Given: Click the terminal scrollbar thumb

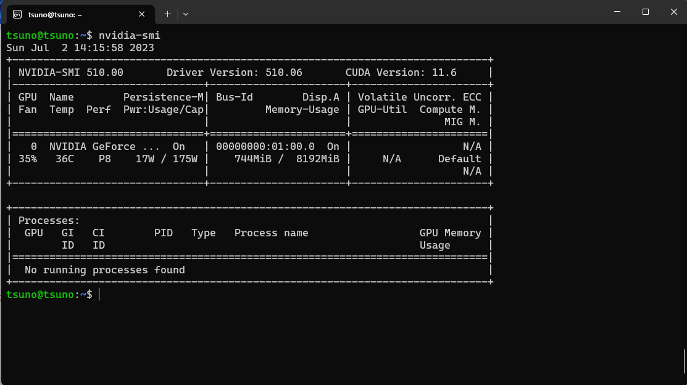Looking at the screenshot, I should 685,362.
